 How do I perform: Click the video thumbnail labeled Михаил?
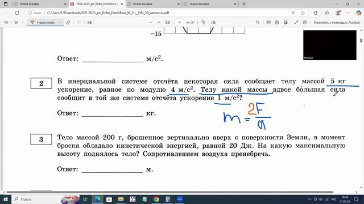[x=330, y=45]
